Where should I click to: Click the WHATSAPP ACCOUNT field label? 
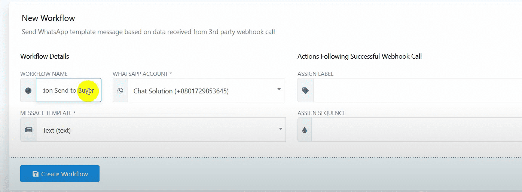pos(142,74)
